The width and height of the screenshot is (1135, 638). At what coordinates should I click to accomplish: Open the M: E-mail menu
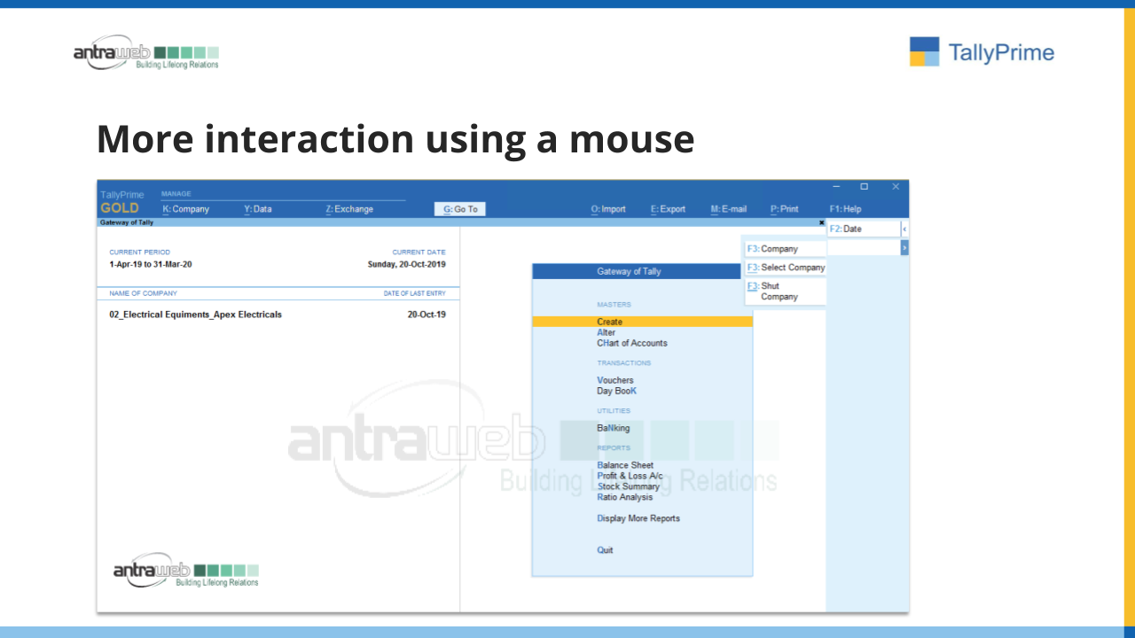click(729, 209)
